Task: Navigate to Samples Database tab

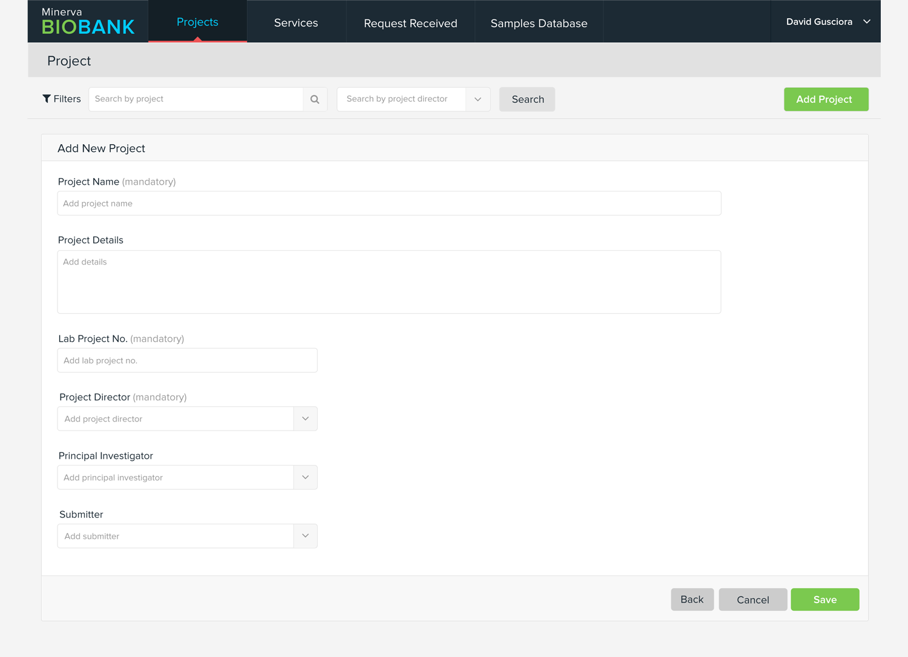Action: 539,23
